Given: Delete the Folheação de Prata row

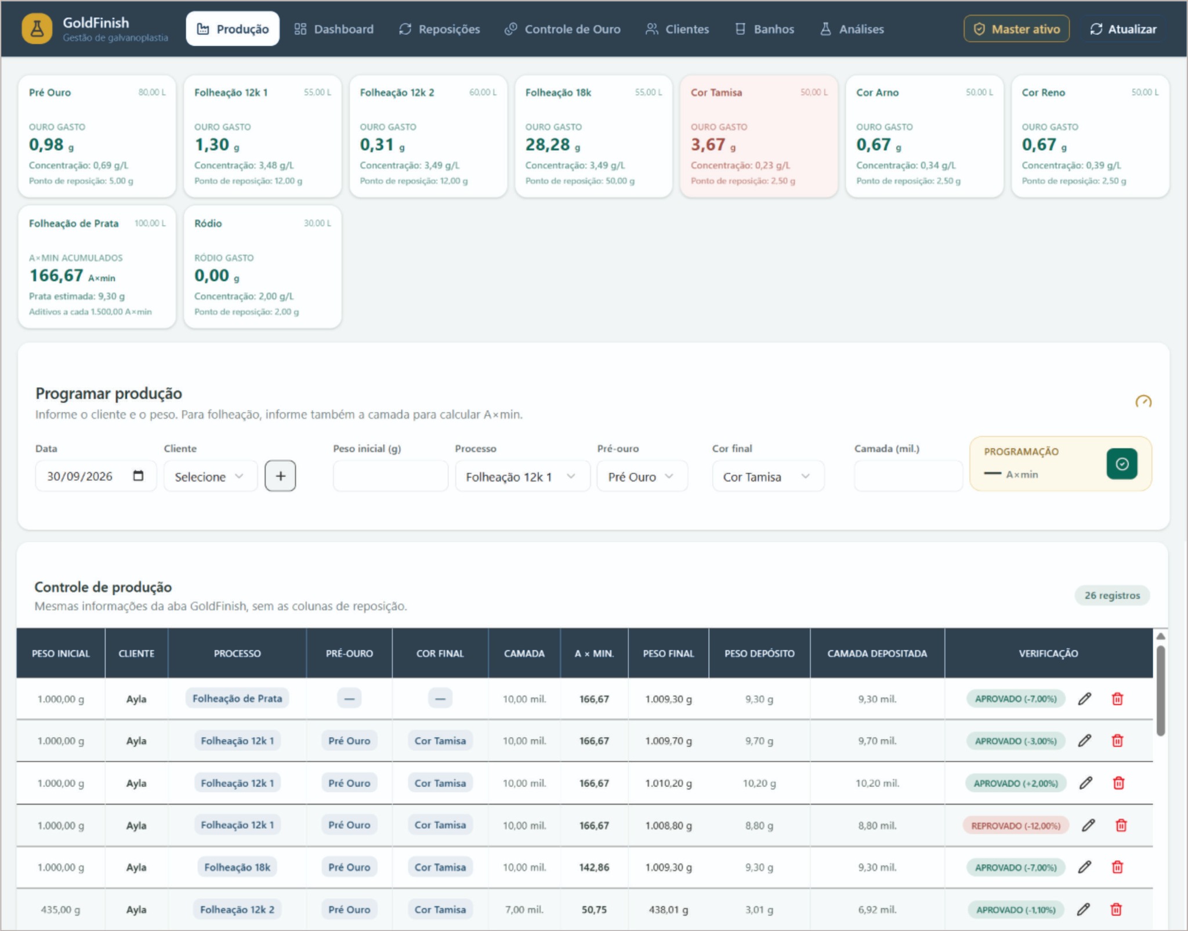Looking at the screenshot, I should (x=1117, y=699).
